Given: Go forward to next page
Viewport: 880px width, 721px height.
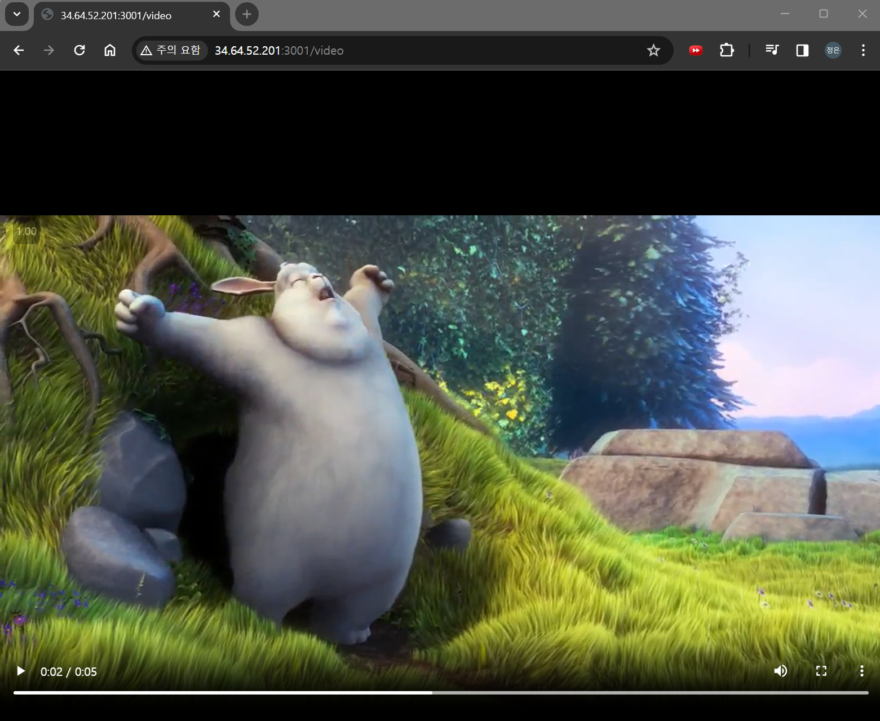Looking at the screenshot, I should (49, 50).
